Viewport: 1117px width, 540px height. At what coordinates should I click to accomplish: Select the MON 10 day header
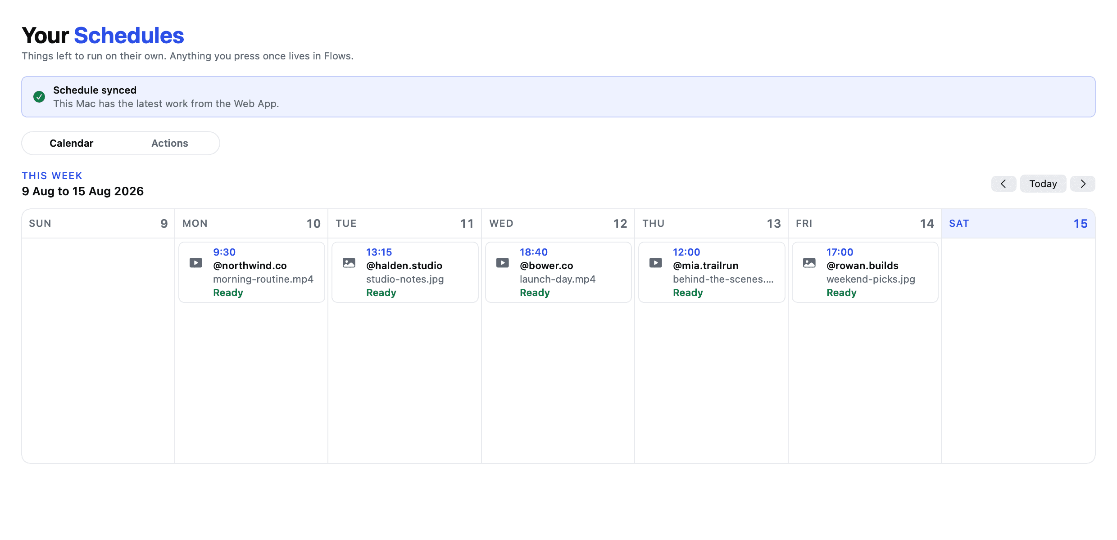tap(251, 224)
